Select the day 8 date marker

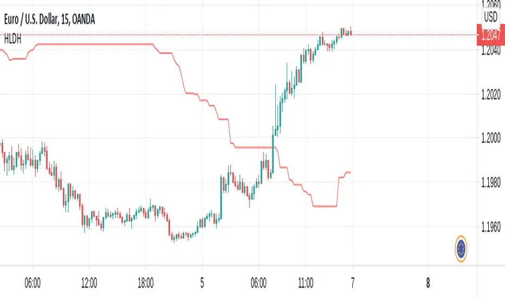pos(428,282)
